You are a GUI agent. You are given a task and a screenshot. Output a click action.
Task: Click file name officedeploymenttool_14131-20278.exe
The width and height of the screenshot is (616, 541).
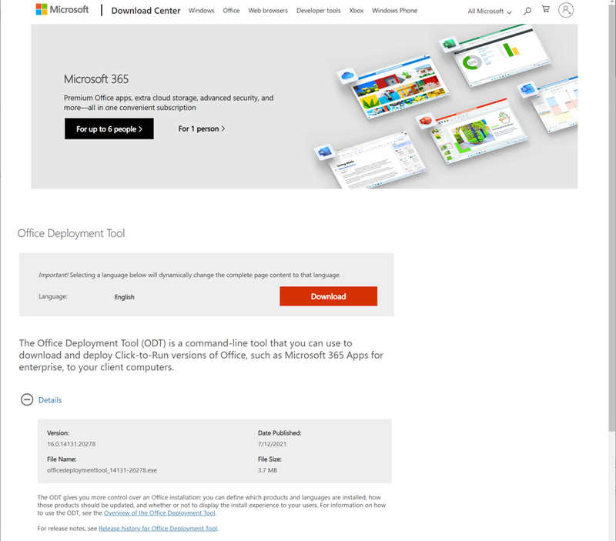point(102,470)
